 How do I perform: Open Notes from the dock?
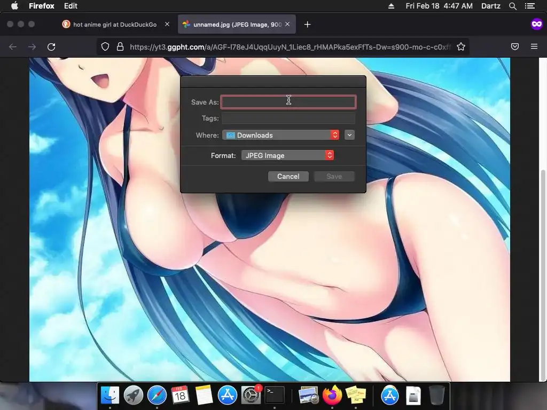pos(204,396)
